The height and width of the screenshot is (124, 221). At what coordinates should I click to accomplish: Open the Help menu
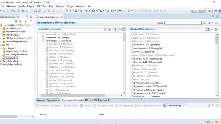[x=89, y=6]
